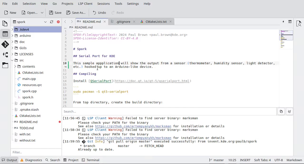Open the Git panel in left sidebar
This screenshot has height=164, width=304.
(x=5, y=45)
